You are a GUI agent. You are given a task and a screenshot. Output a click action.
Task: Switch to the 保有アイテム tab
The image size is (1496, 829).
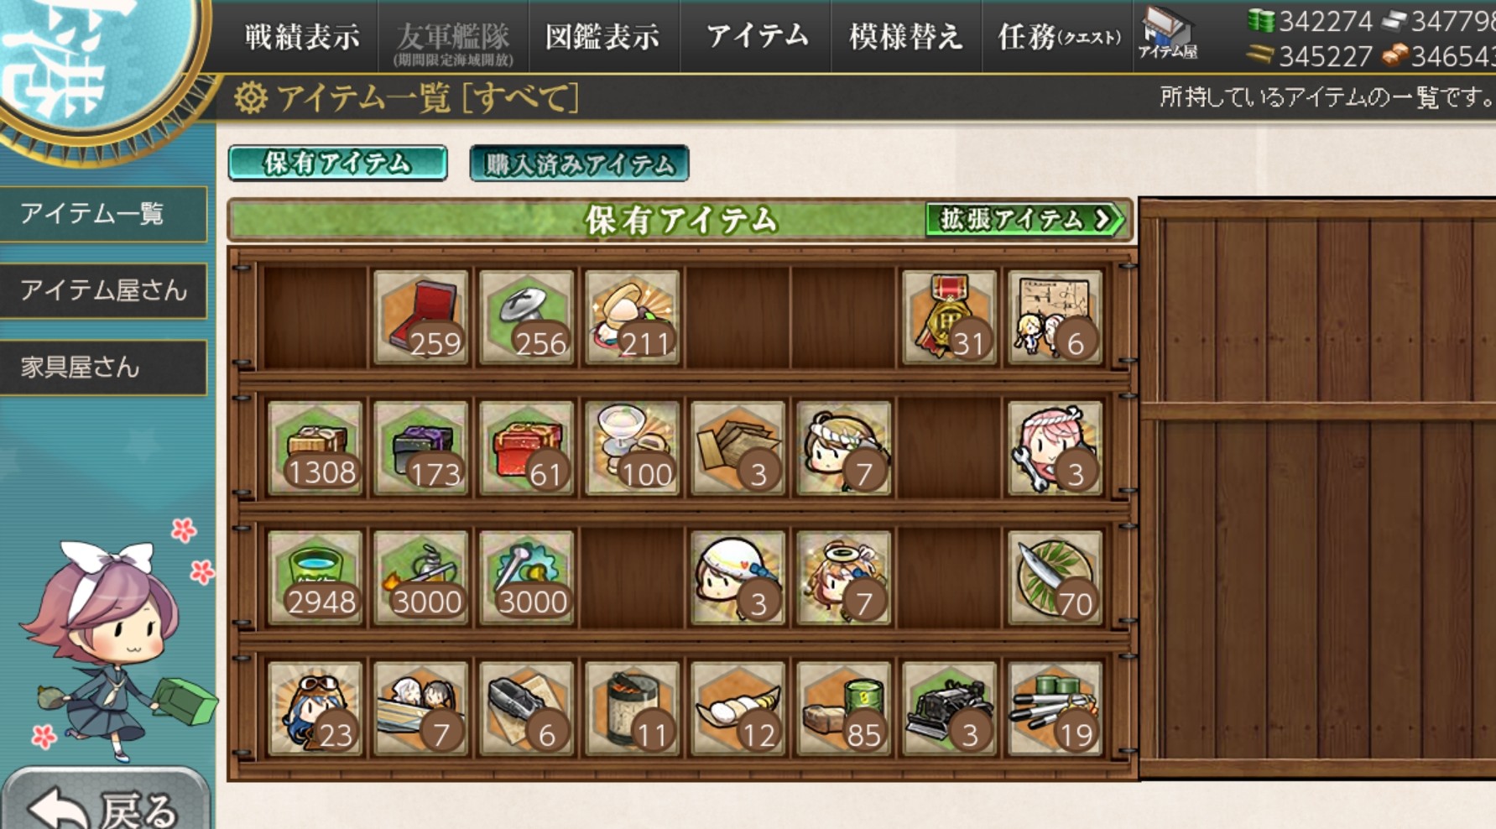click(337, 163)
